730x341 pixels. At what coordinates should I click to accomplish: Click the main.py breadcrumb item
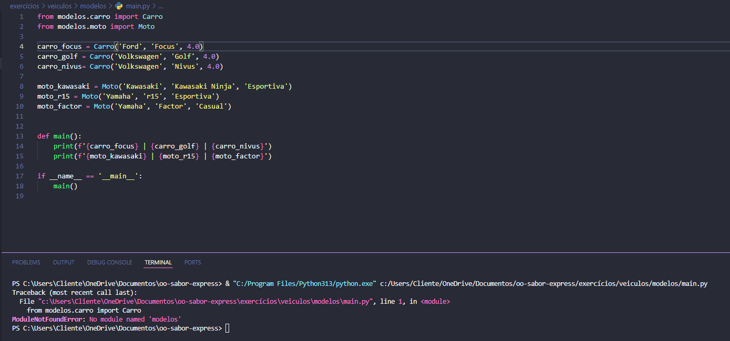click(138, 6)
